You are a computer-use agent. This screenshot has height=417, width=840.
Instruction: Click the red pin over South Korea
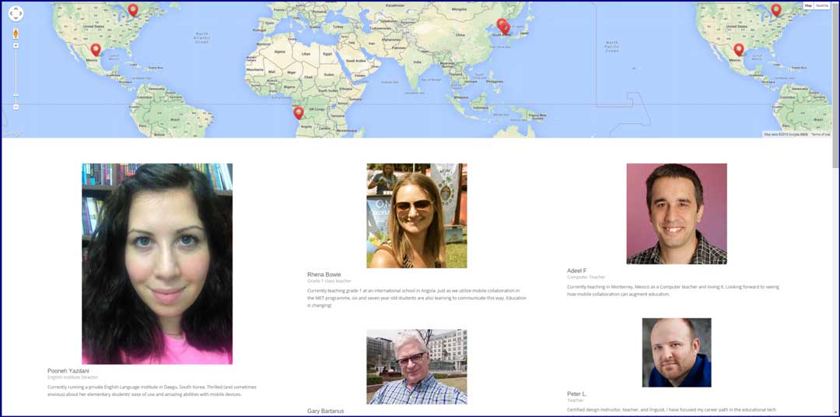502,26
